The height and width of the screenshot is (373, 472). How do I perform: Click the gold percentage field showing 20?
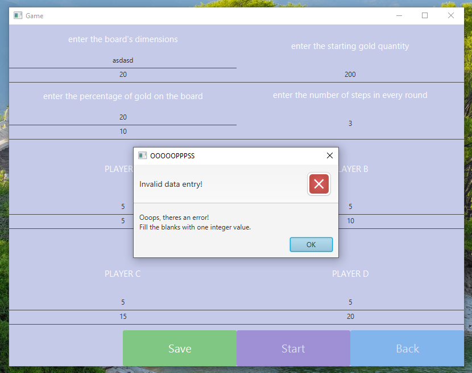(123, 118)
